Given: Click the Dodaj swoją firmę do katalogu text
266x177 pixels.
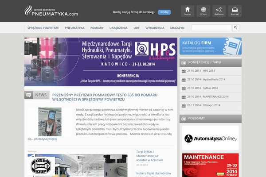Looking at the screenshot, I should point(134,12).
